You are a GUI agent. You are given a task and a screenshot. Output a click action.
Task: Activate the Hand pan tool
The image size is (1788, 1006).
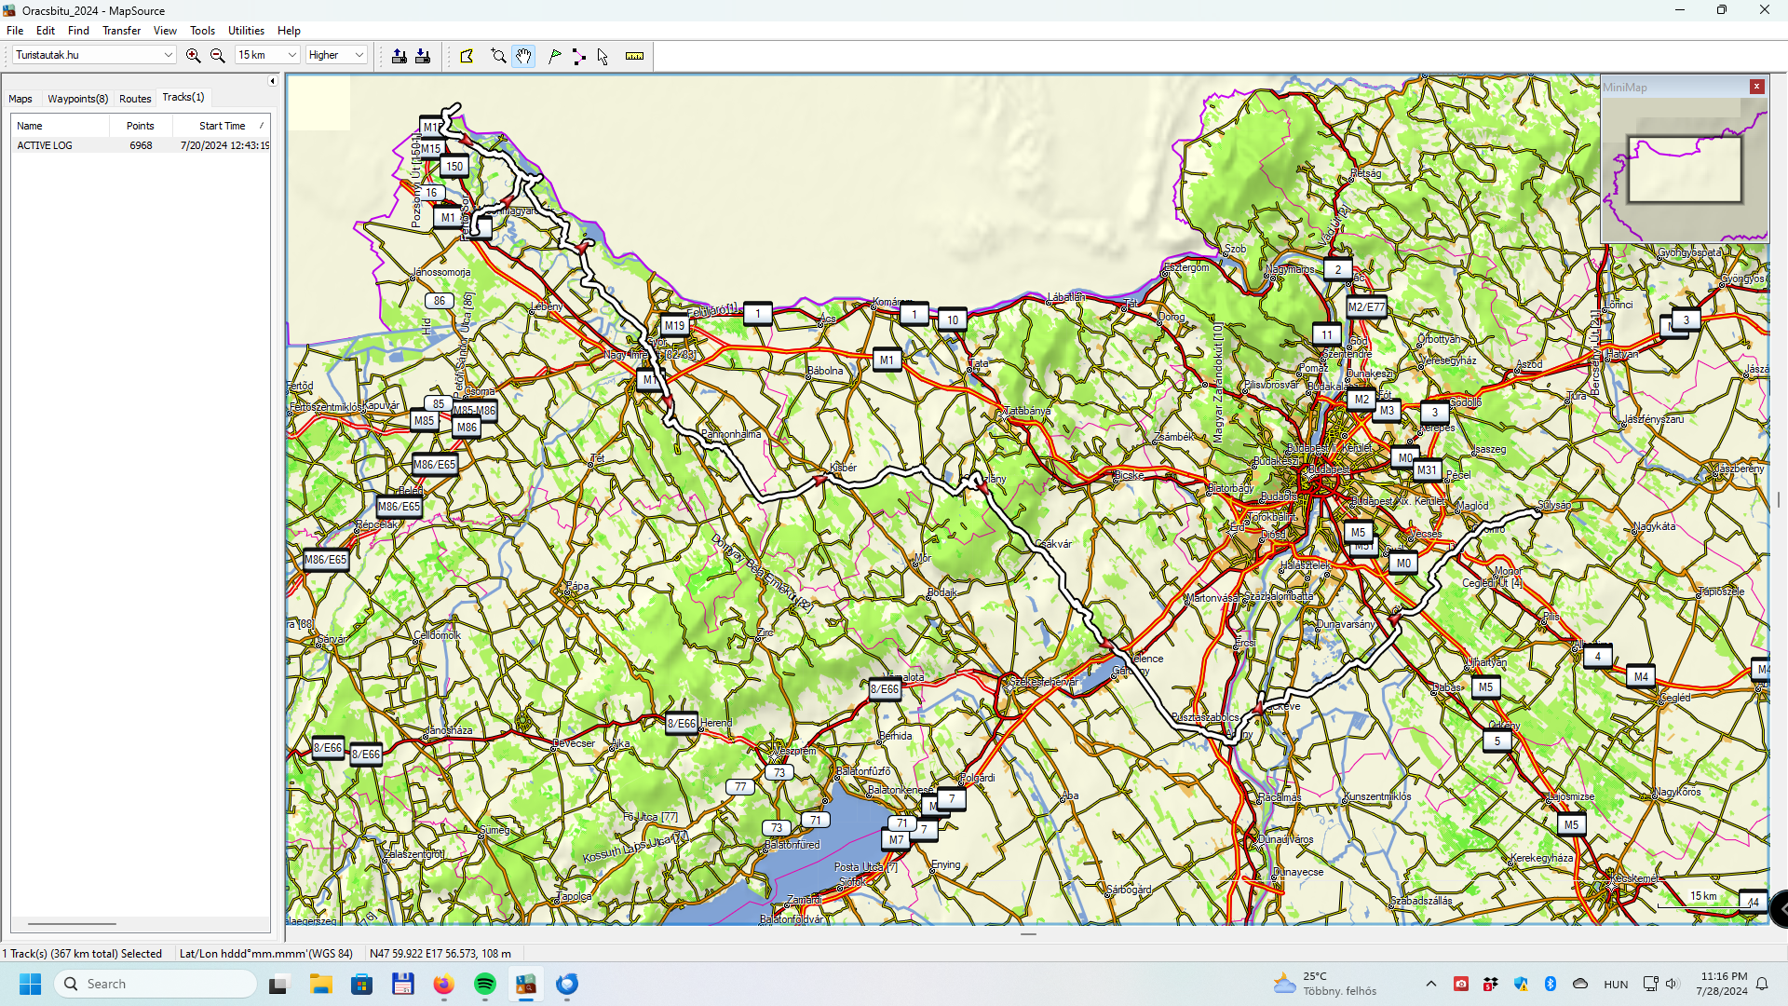(524, 56)
